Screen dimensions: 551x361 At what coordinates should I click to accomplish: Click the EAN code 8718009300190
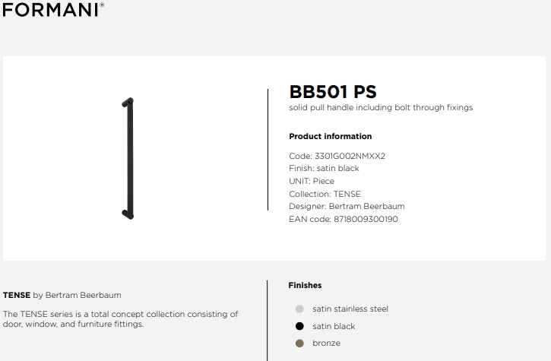click(366, 220)
